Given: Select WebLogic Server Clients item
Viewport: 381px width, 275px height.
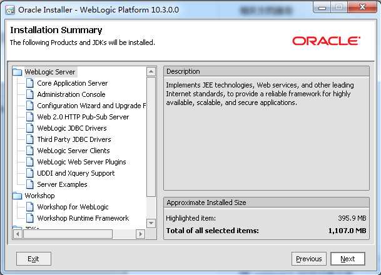Looking at the screenshot, I should [x=73, y=151].
